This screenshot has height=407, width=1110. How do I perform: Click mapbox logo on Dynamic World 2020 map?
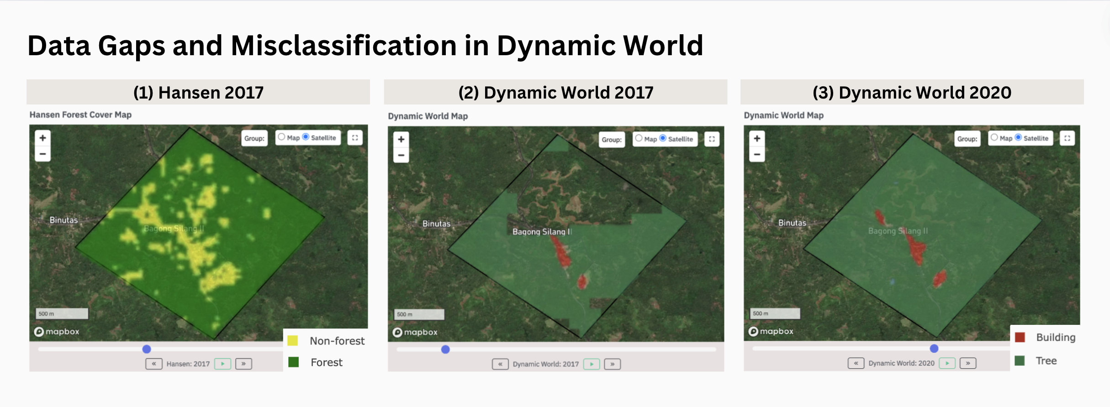click(771, 331)
